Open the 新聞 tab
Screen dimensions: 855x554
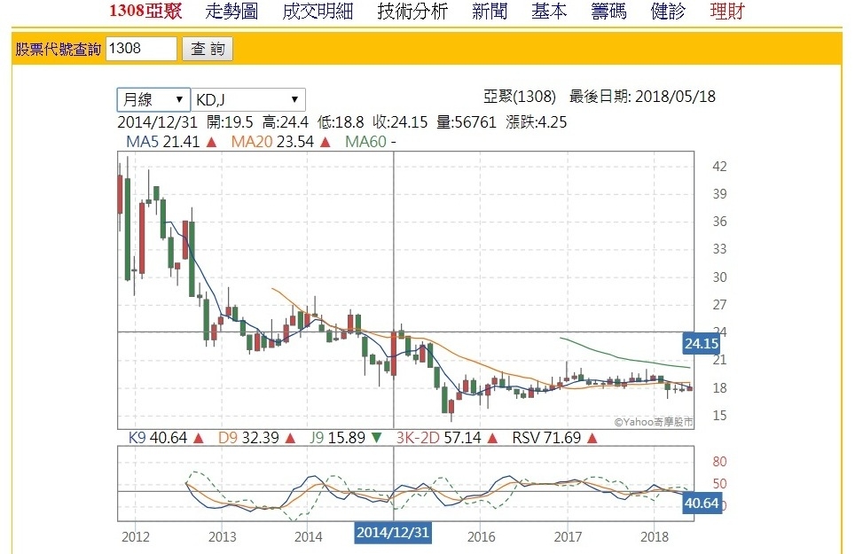(x=490, y=11)
